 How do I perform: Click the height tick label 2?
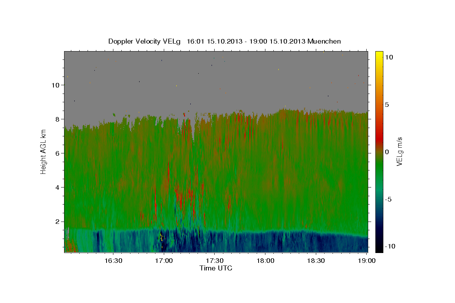[x=58, y=222]
